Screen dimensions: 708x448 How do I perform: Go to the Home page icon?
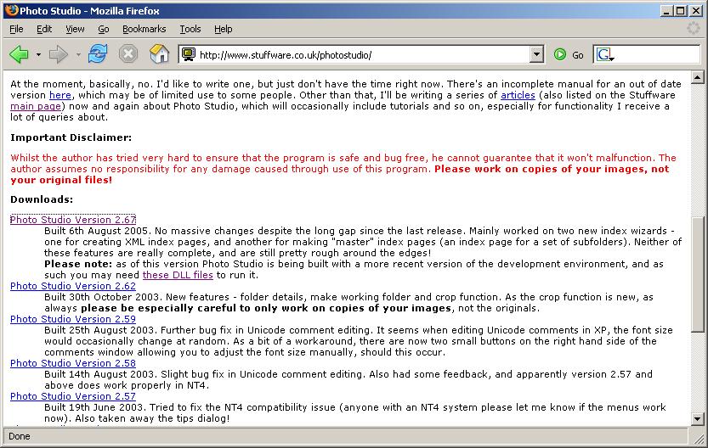160,54
